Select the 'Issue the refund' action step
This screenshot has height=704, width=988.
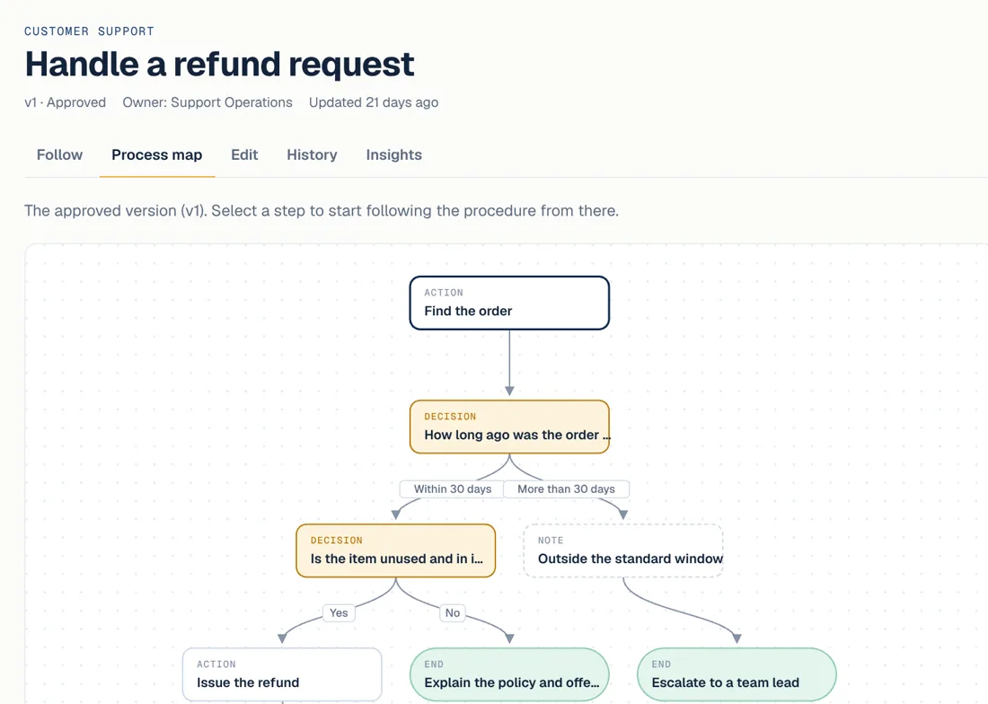[282, 675]
